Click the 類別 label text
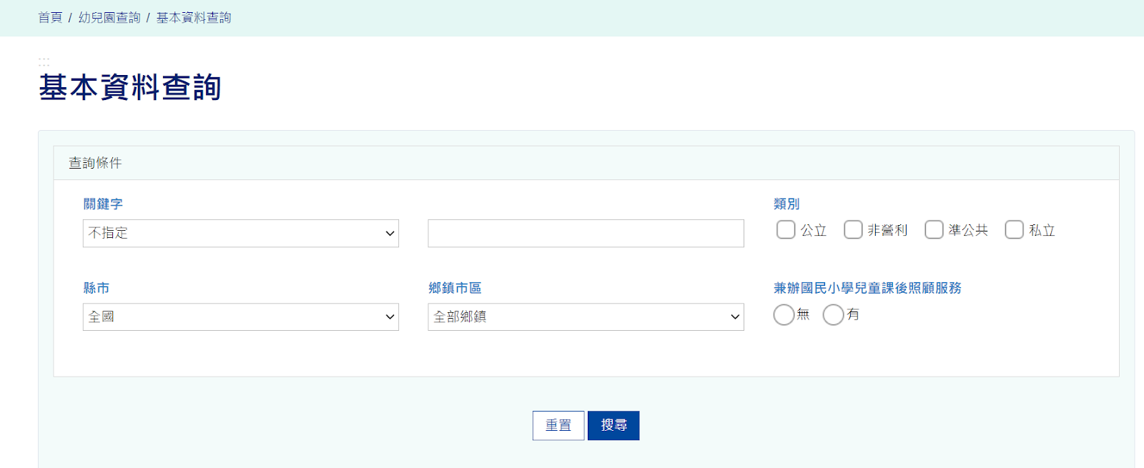Screen dimensions: 1144x468 (x=786, y=204)
